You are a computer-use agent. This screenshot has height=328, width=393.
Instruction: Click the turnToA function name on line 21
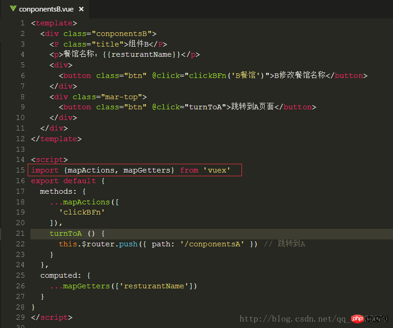66,233
